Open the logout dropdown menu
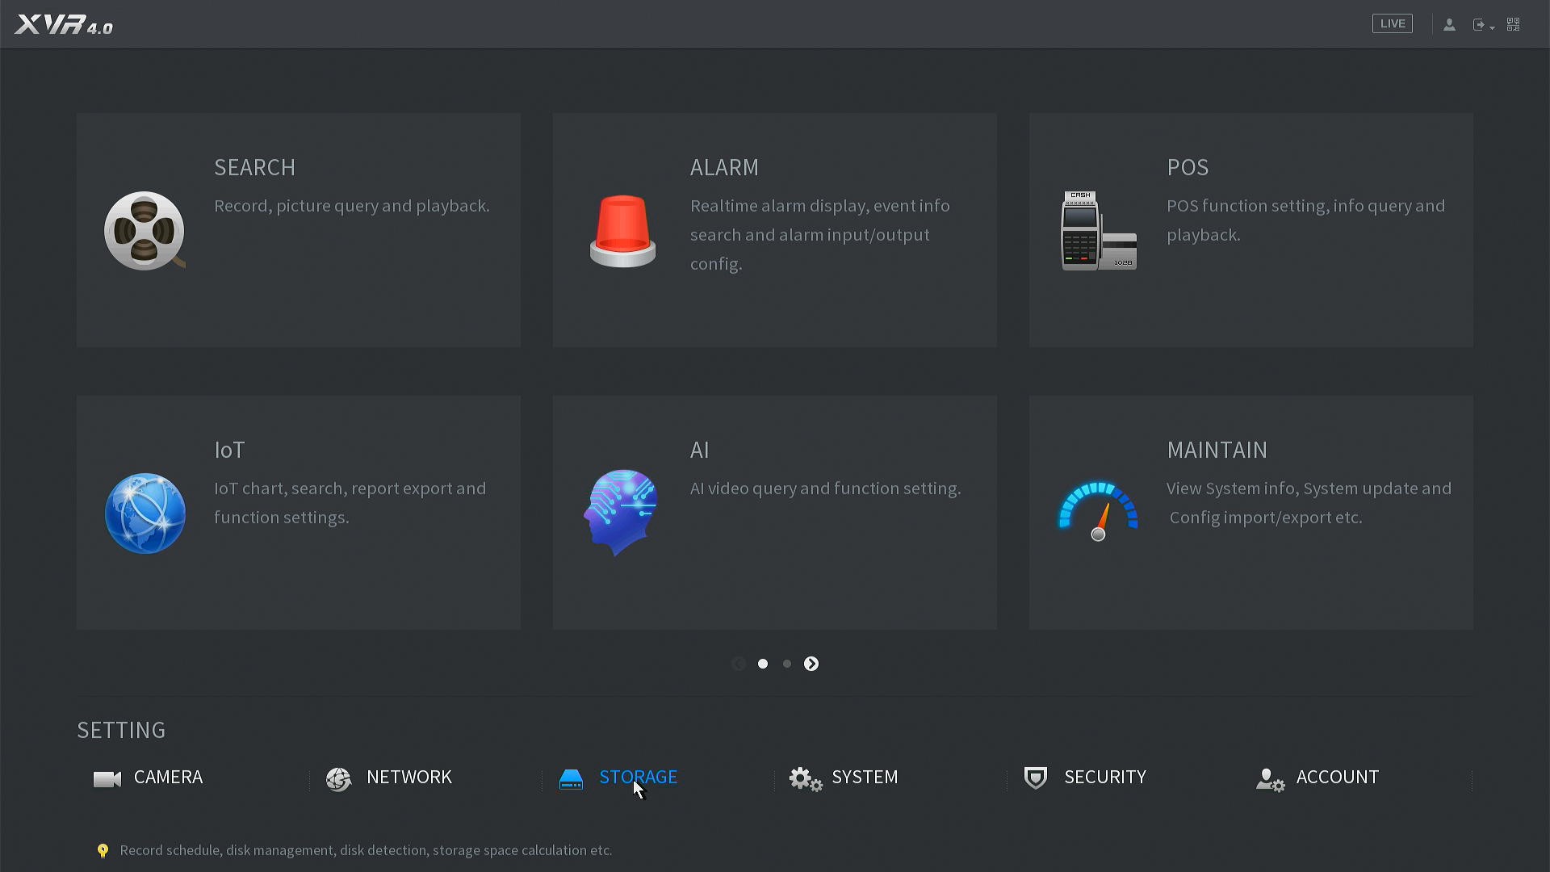 pos(1484,25)
